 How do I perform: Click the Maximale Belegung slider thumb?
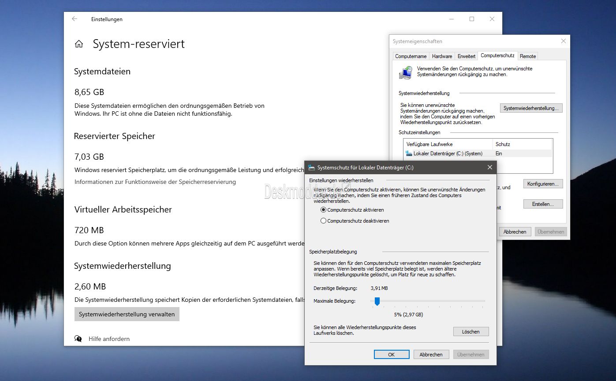pyautogui.click(x=377, y=301)
